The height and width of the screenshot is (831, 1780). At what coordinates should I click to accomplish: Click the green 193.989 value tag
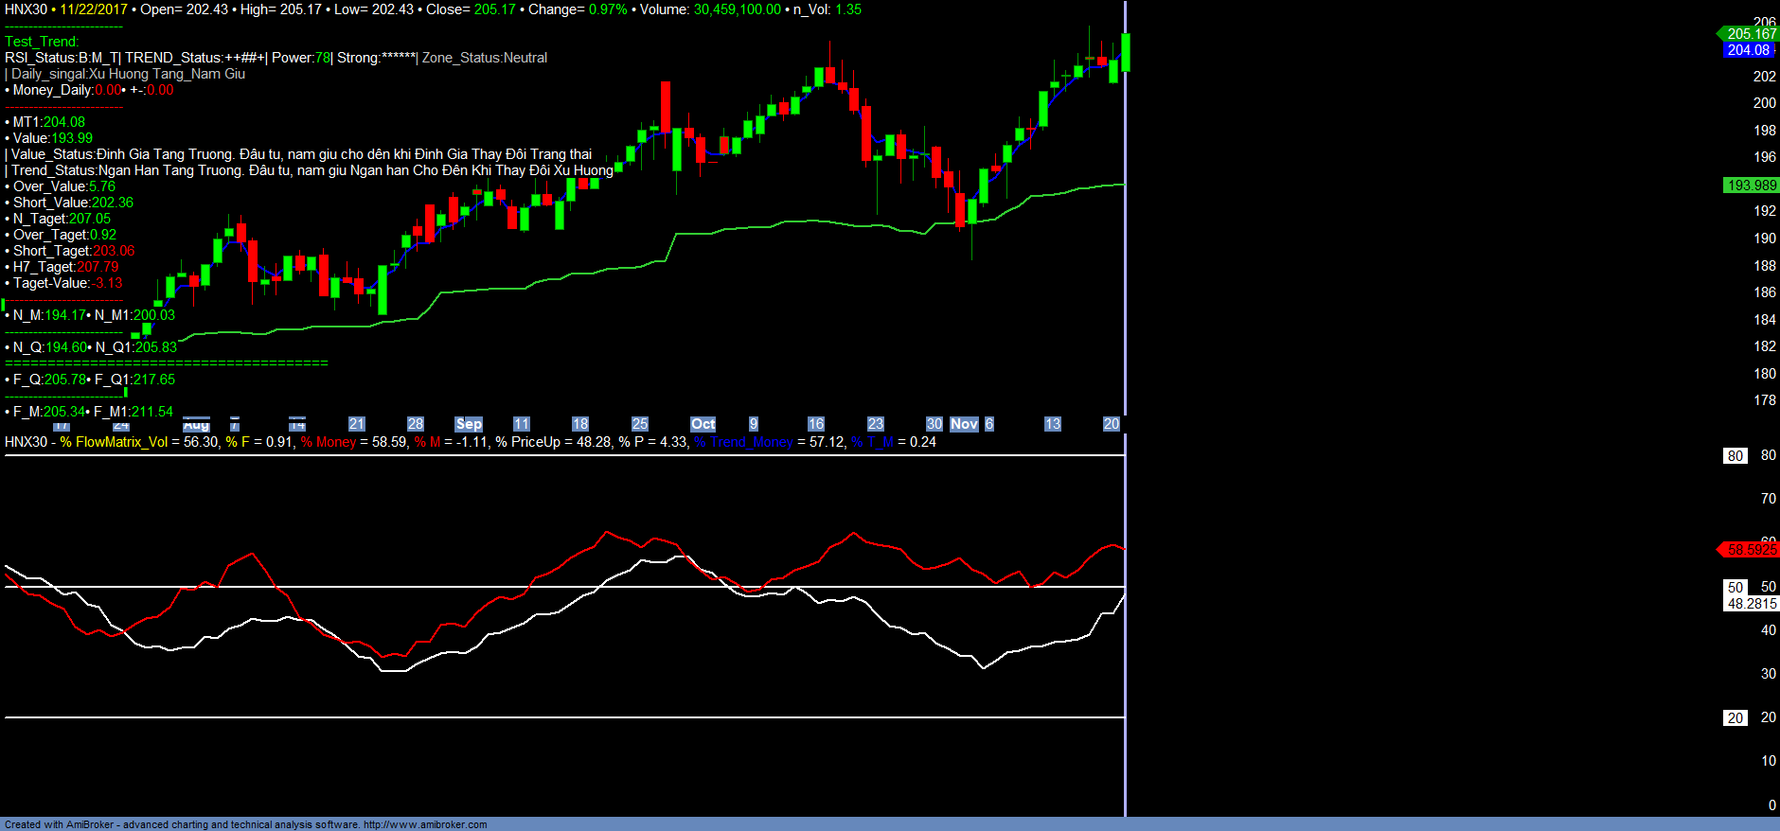1751,186
